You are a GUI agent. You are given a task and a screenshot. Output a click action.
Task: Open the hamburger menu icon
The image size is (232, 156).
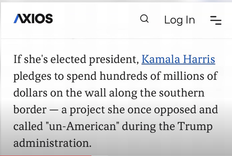(216, 20)
